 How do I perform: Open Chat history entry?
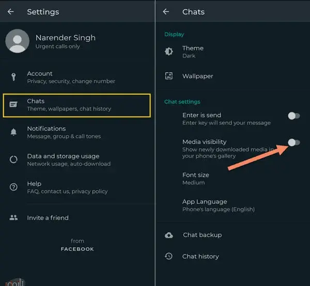point(233,257)
